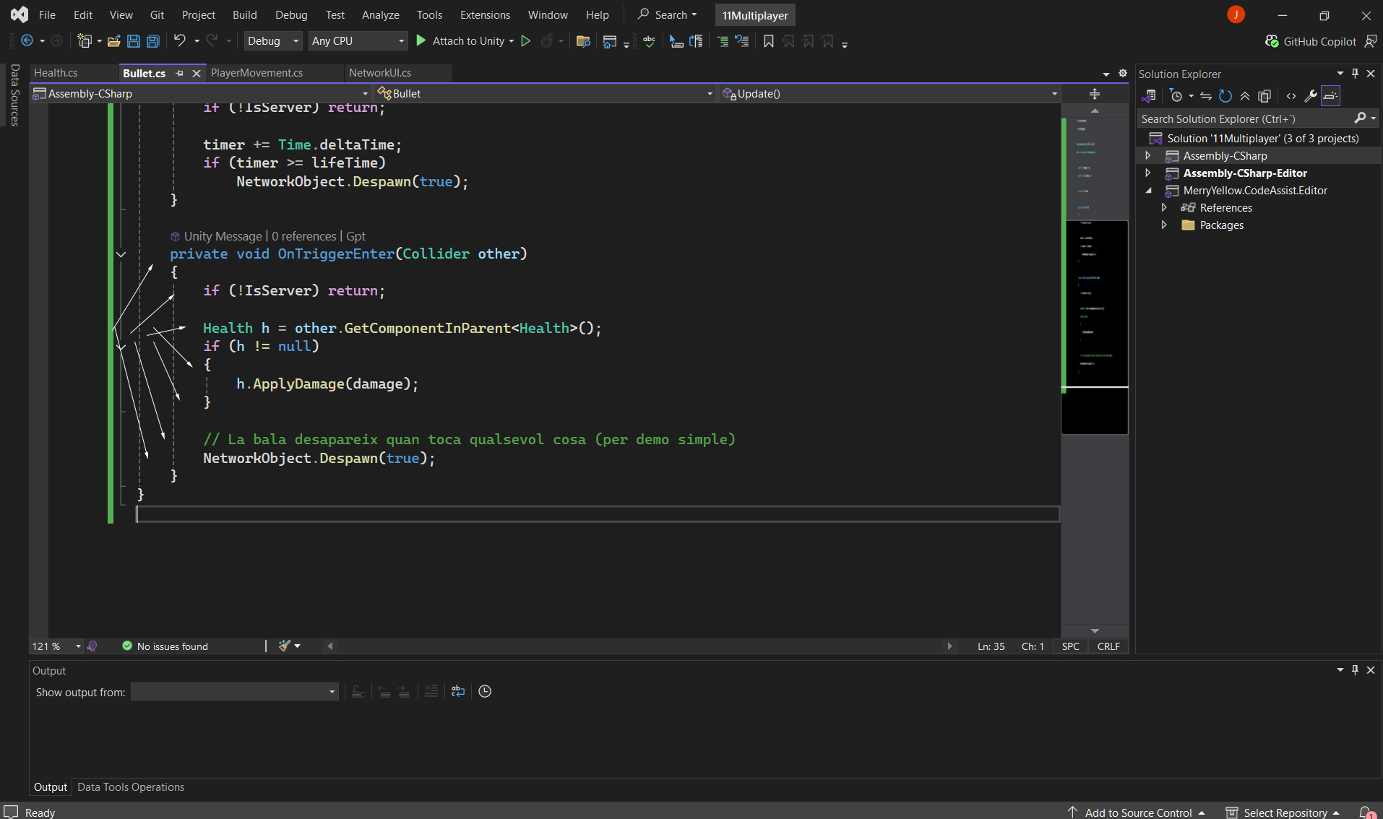Toggle Show All Files in Solution Explorer
Screen dimensions: 1383x819
[1264, 96]
